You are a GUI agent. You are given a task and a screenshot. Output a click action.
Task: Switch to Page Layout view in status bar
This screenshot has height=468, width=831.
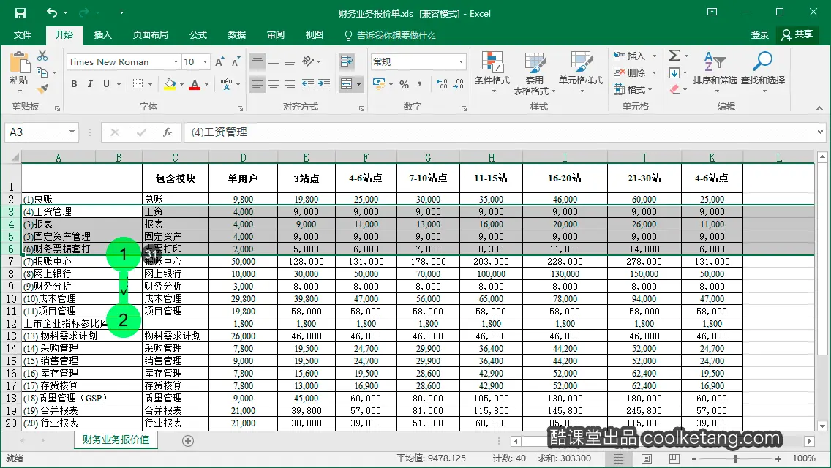pos(647,458)
